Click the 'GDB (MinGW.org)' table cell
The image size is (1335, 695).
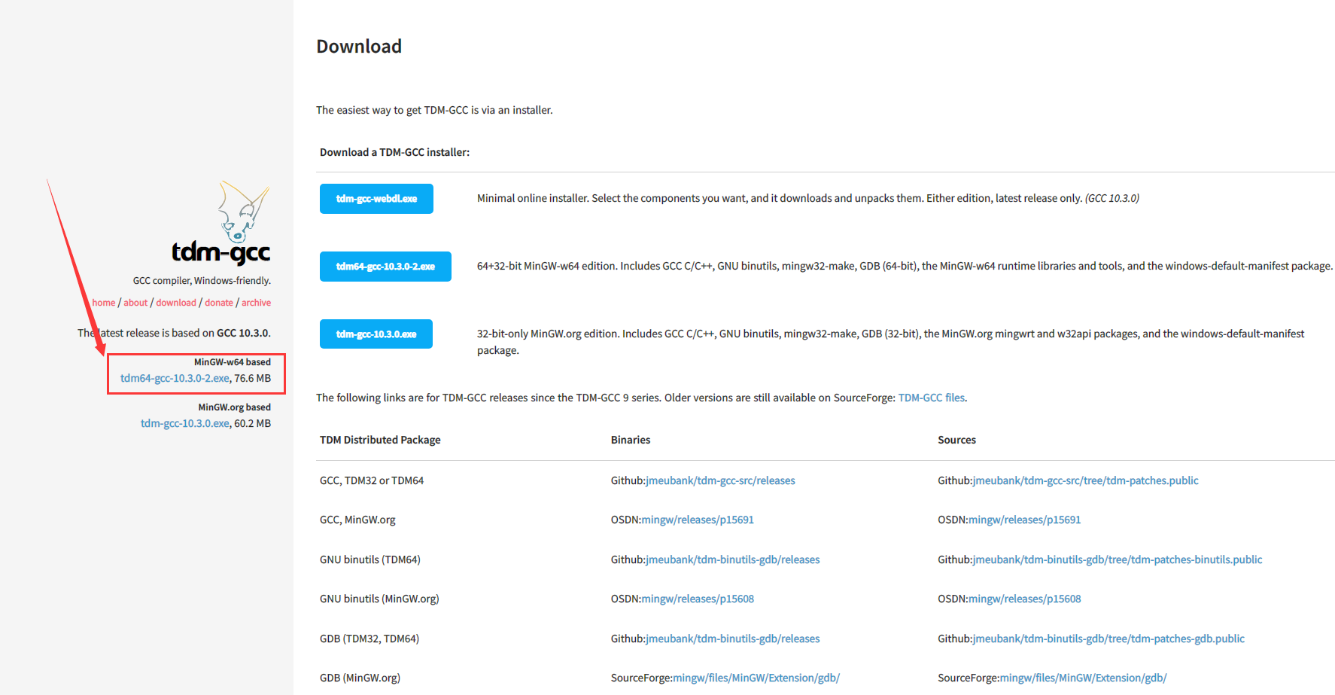[360, 678]
